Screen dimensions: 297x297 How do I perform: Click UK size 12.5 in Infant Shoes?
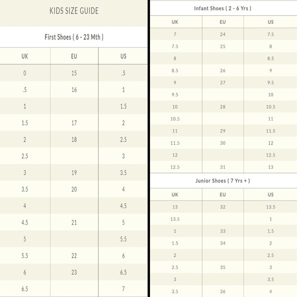click(175, 167)
